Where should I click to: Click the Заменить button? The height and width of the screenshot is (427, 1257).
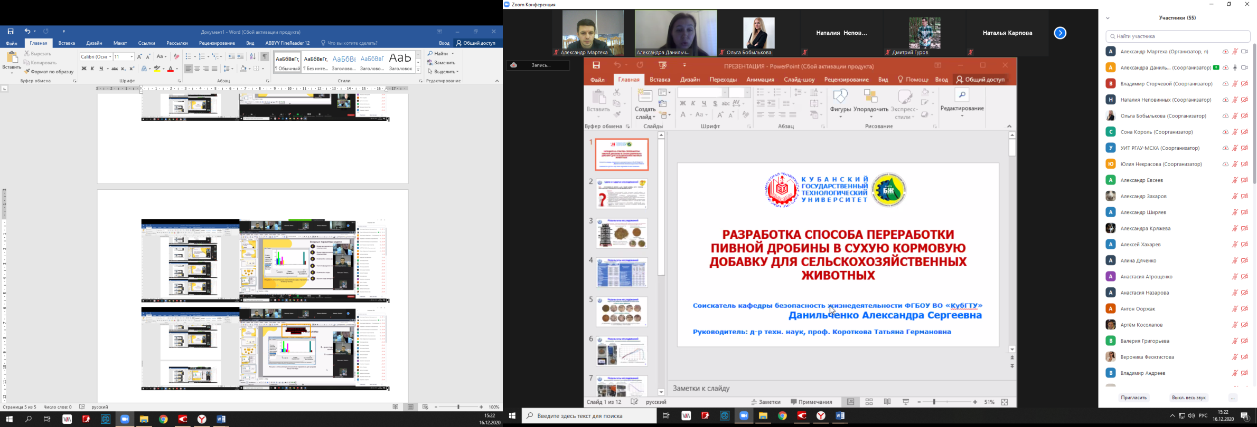pyautogui.click(x=442, y=63)
